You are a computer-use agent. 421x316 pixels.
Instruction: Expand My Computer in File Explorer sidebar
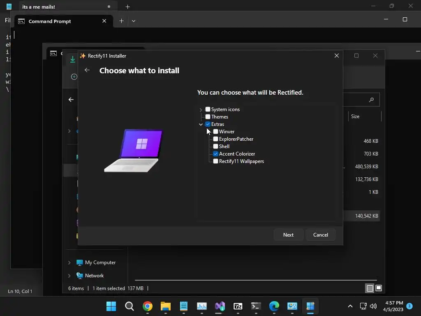tap(69, 263)
